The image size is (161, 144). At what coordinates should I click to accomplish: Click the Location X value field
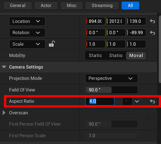[95, 21]
